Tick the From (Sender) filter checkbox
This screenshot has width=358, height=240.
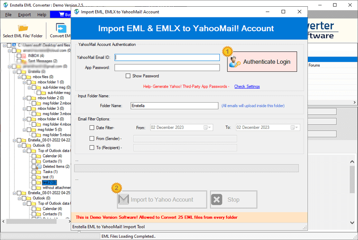click(92, 138)
